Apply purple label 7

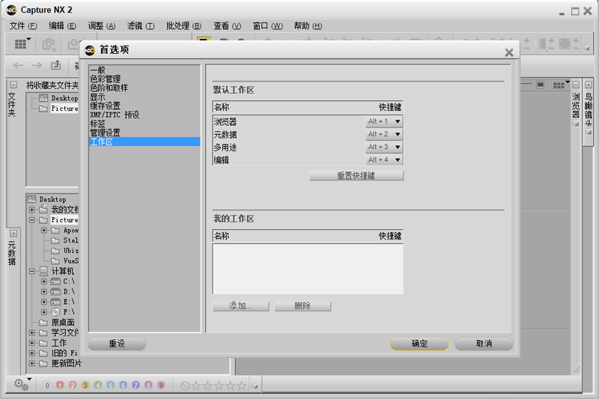[x=136, y=386]
